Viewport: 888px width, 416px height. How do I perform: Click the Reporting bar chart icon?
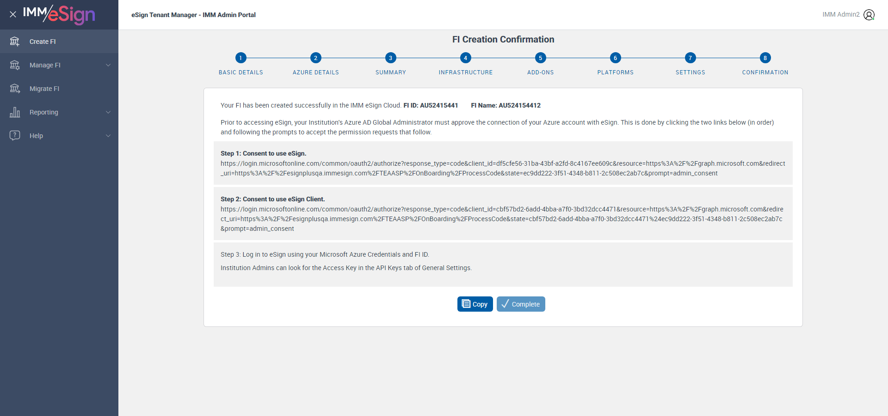(x=15, y=112)
